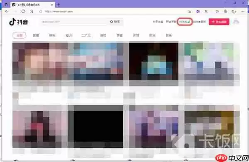249x162 pixels.
Task: Go back with the browser back arrow
Action: click(x=7, y=11)
